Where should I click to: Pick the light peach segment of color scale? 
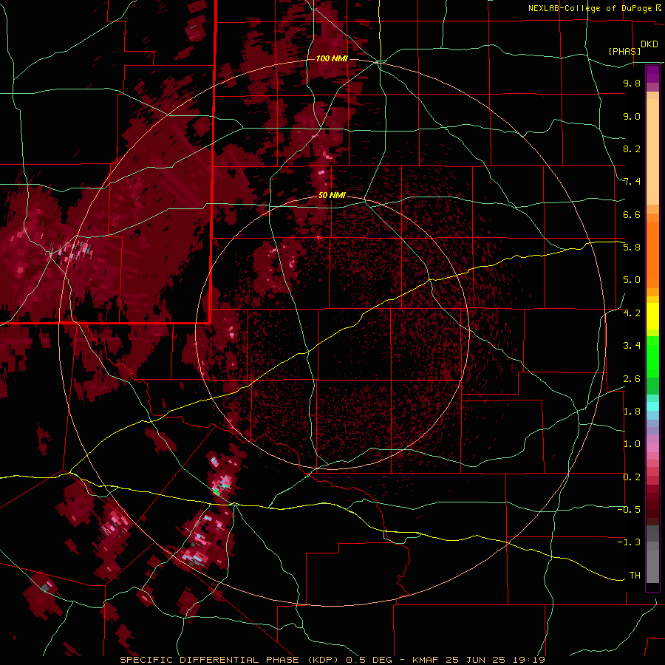(x=652, y=153)
